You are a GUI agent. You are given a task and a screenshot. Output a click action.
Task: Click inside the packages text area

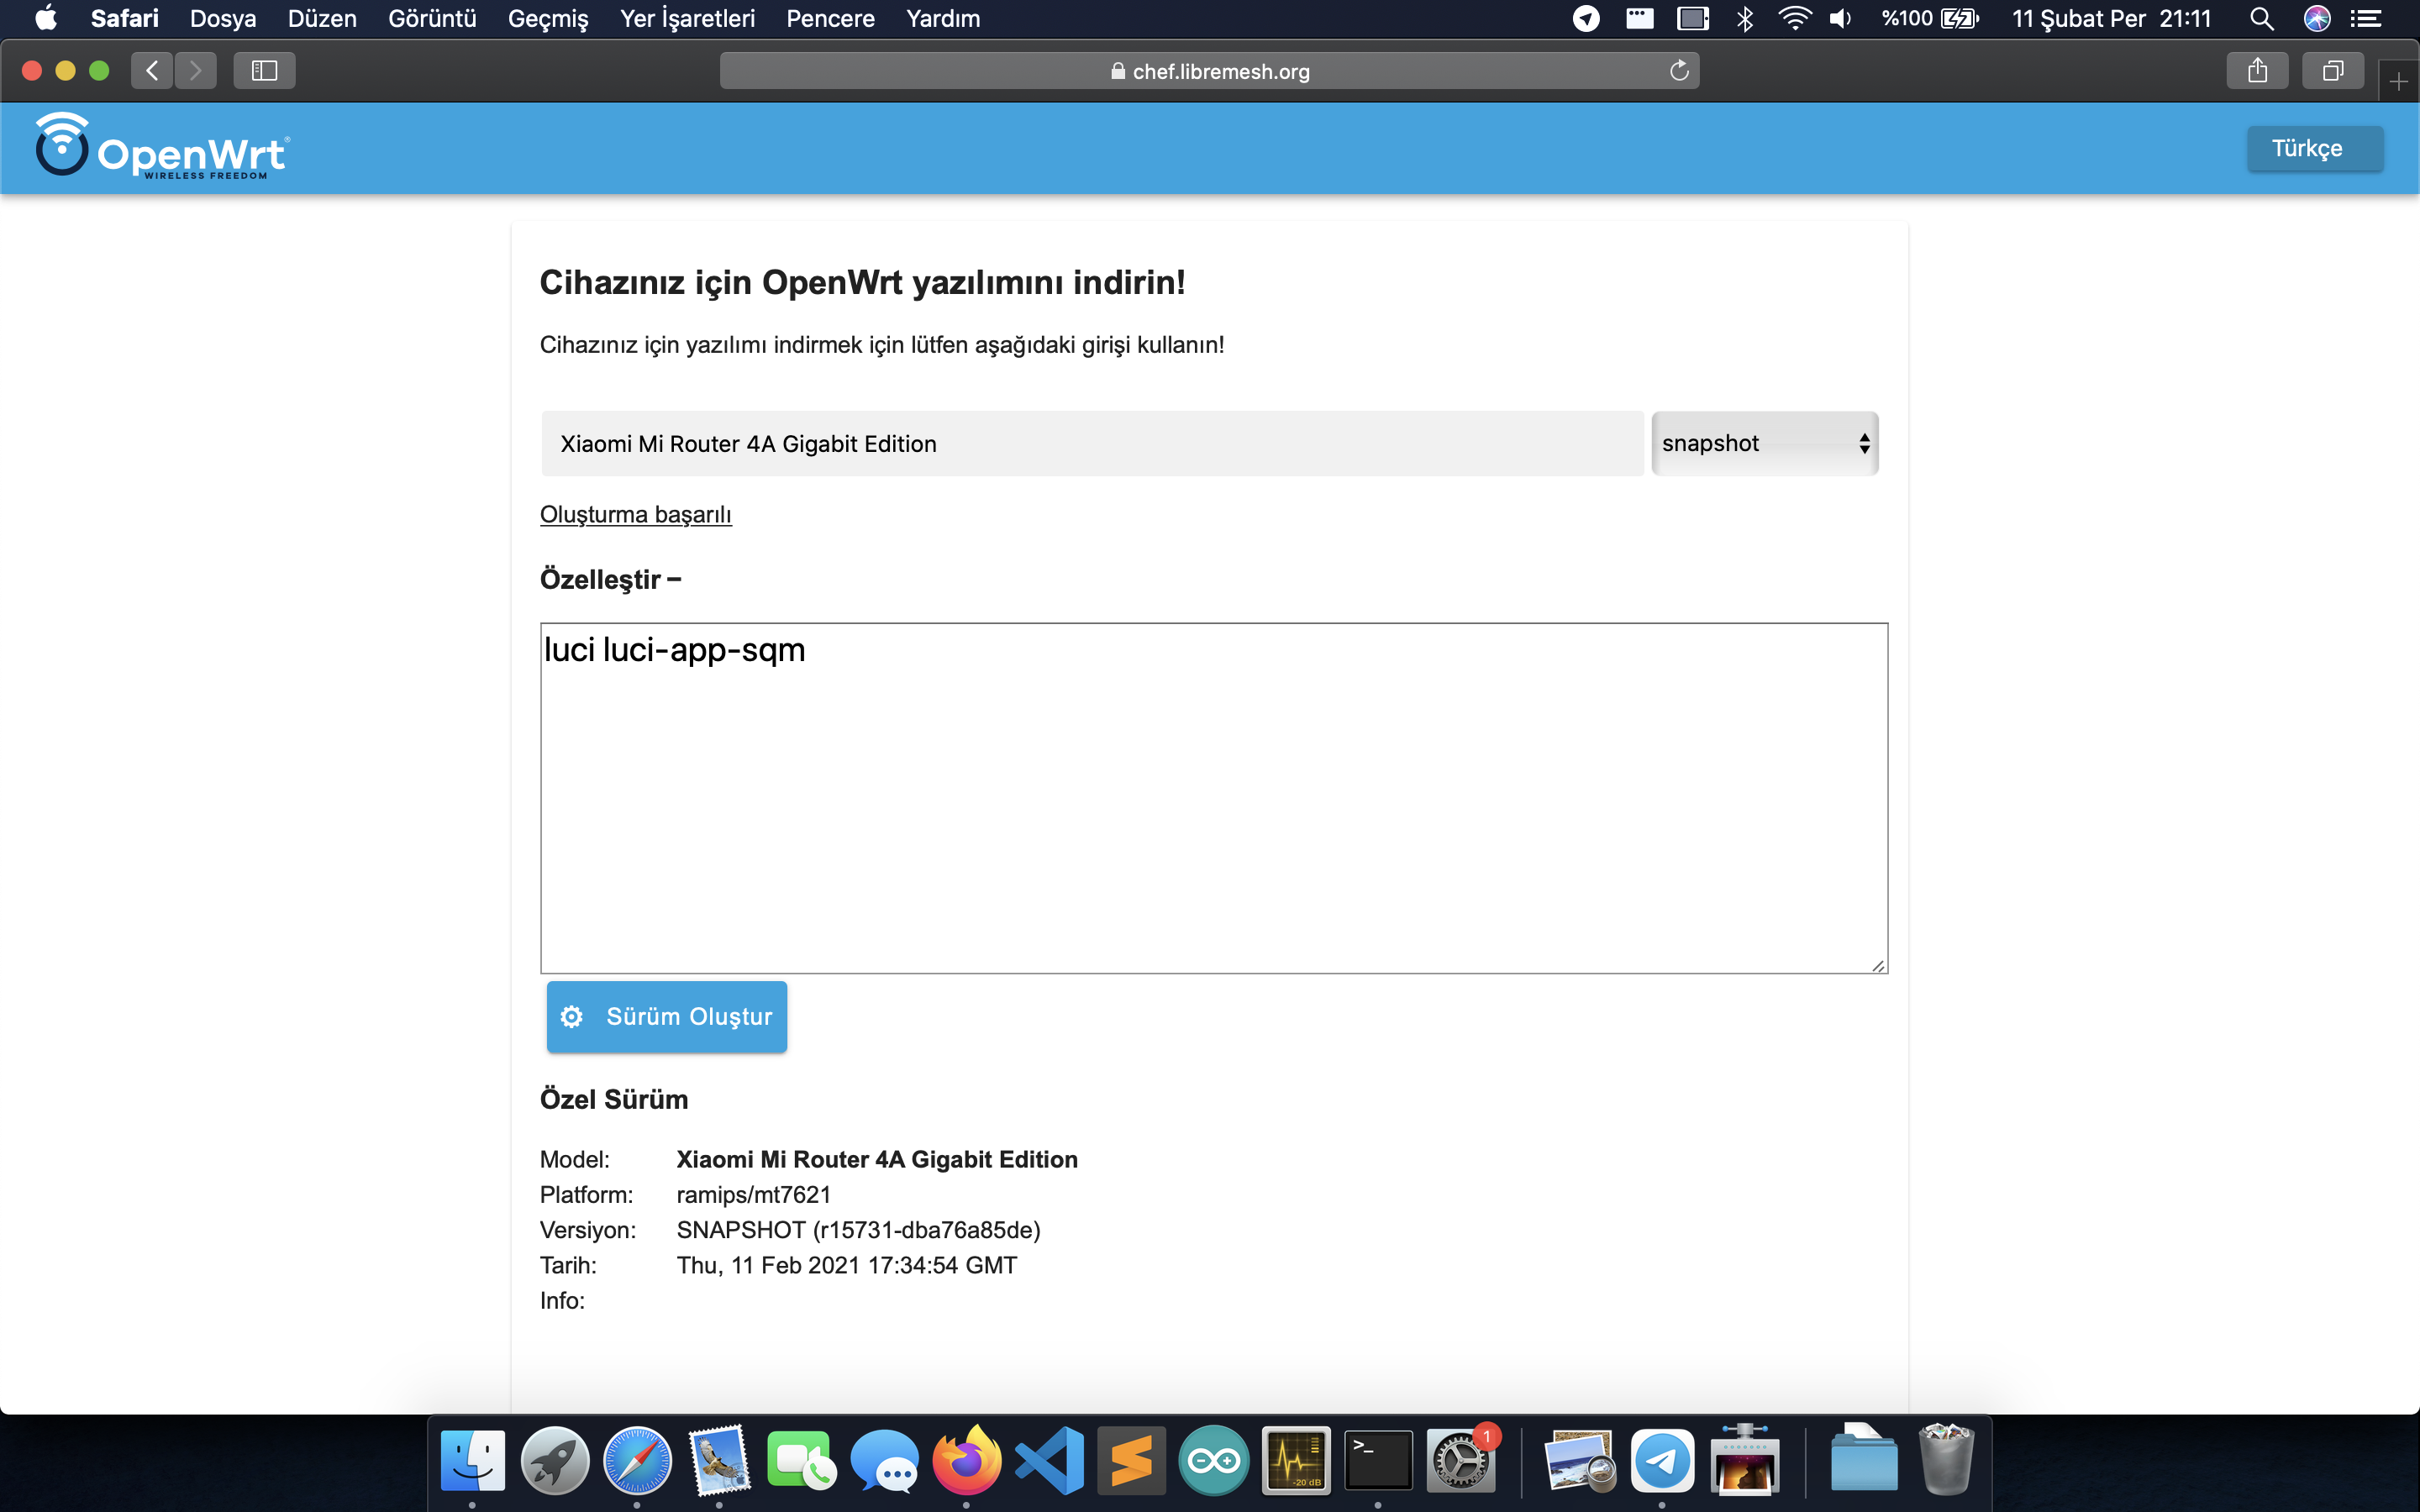click(1214, 798)
